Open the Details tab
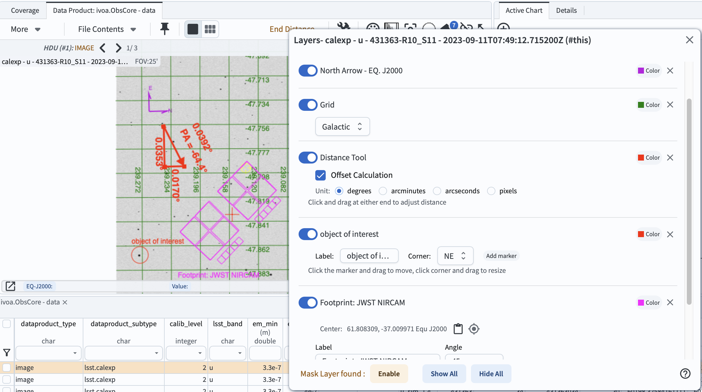The width and height of the screenshot is (702, 392). click(567, 10)
